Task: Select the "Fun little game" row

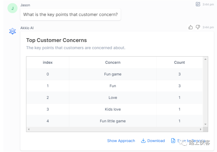Action: coord(113,121)
